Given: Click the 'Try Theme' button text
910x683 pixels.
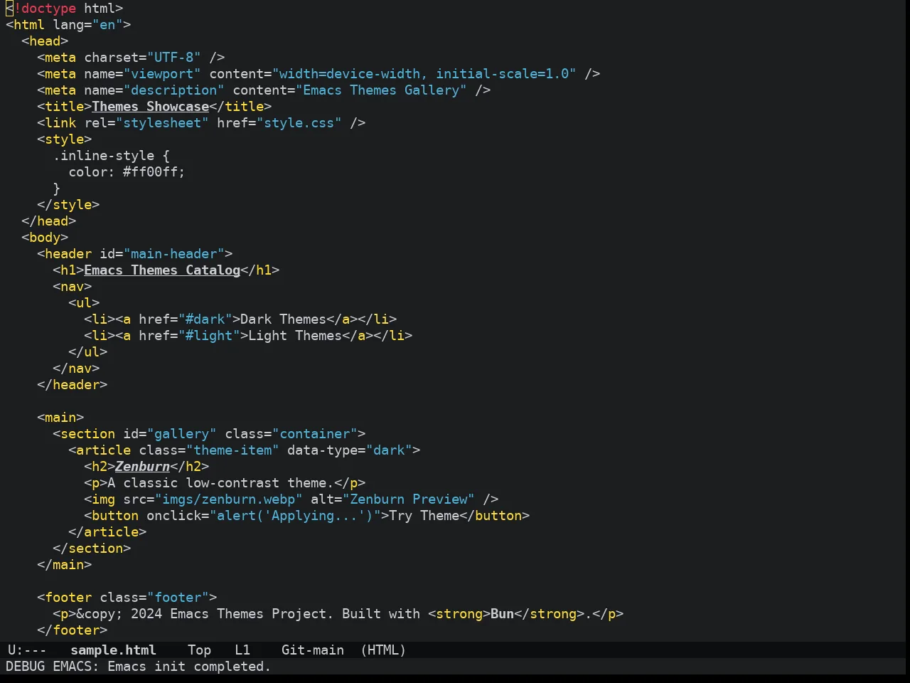Looking at the screenshot, I should (424, 516).
